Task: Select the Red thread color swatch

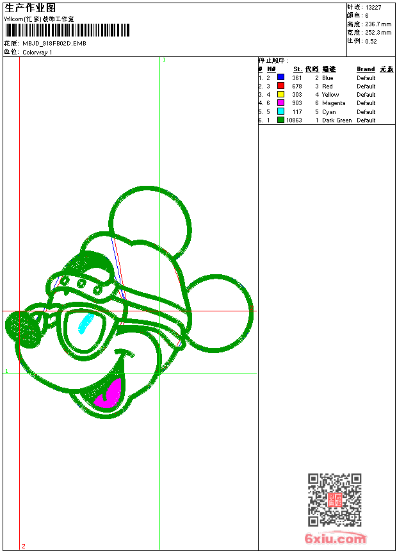Action: (x=280, y=86)
